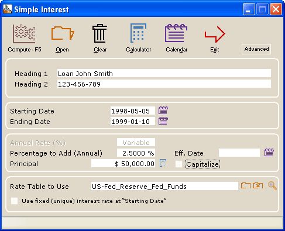
Task: Edit Heading 1 field Loan John Smith
Action: click(164, 74)
